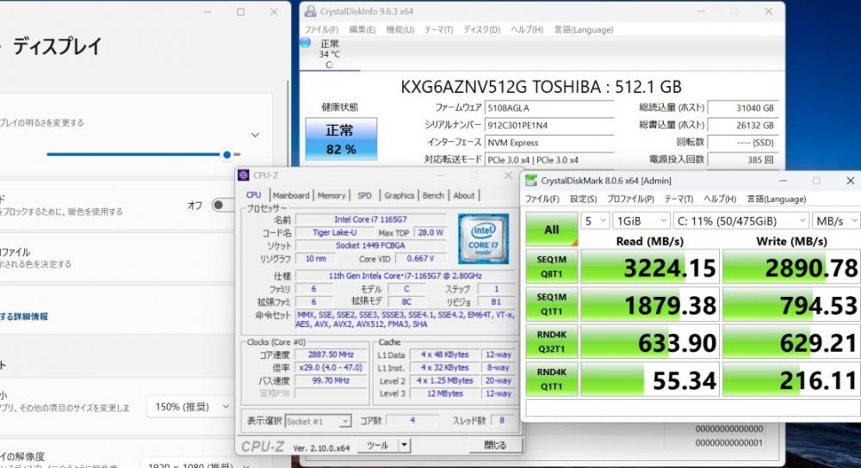
Task: Open ファイル menu in CrystalDiskInfo
Action: click(321, 29)
